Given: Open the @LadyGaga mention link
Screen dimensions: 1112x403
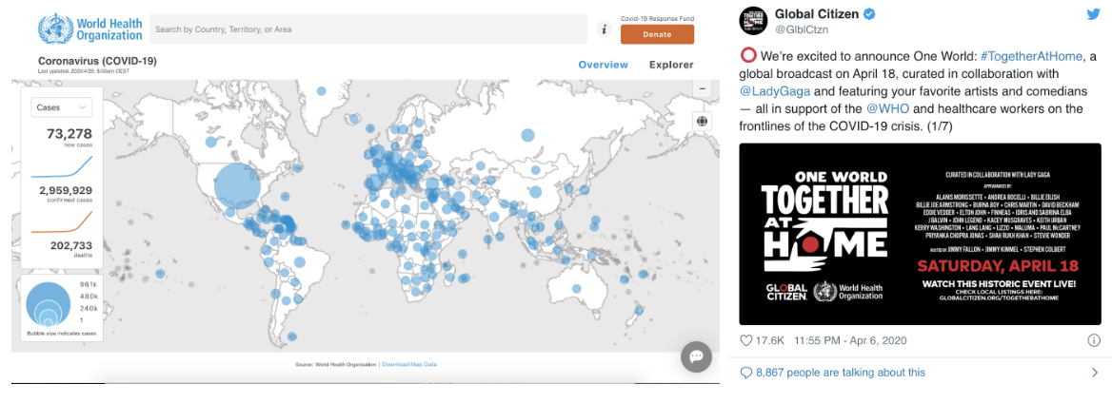Looking at the screenshot, I should tap(775, 91).
